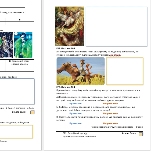Select the performer photo with white trees
Viewport: 151px width, 151px height.
6,45
